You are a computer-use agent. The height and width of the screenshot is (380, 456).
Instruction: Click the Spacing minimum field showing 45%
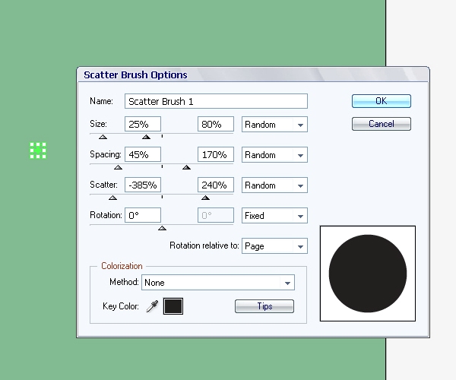pyautogui.click(x=143, y=154)
